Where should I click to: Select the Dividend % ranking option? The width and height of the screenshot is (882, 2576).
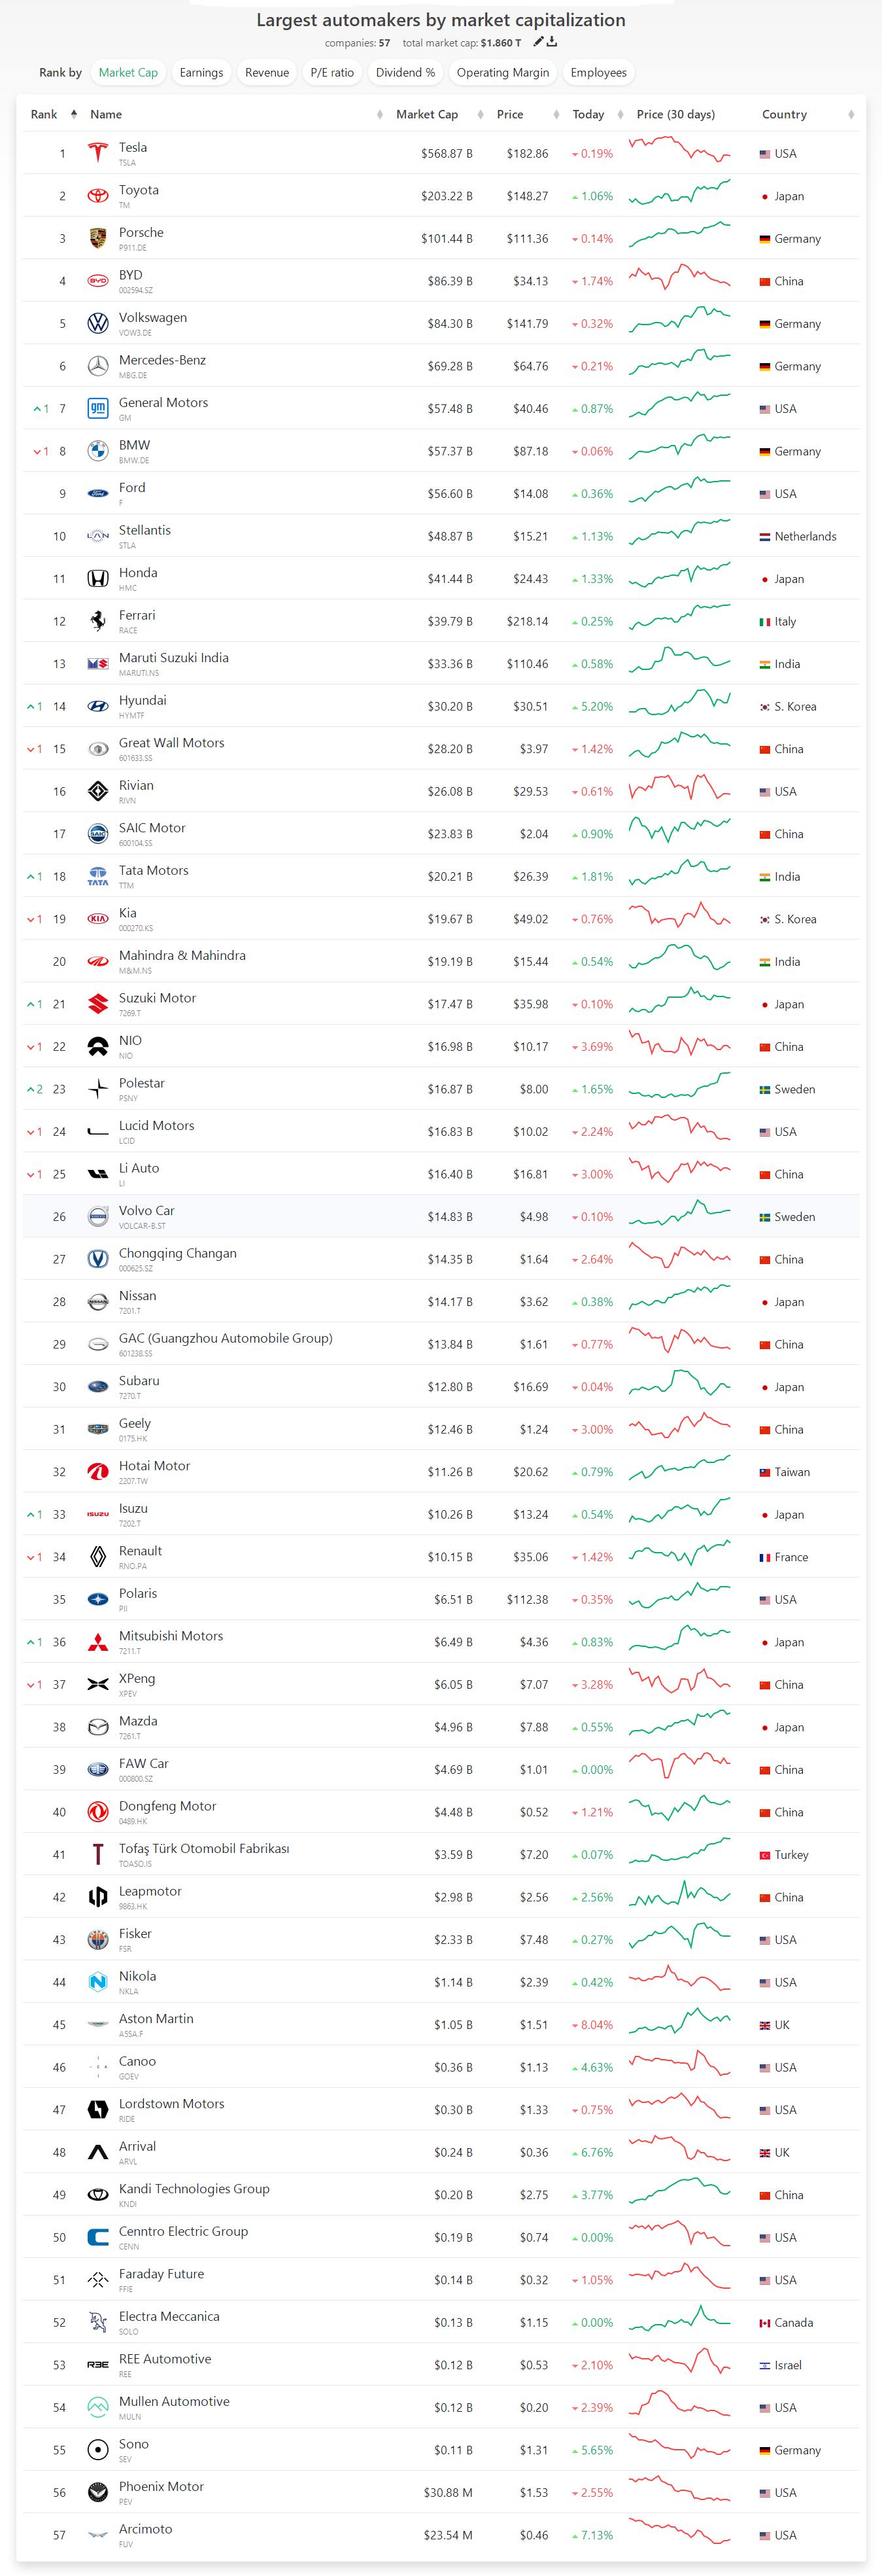coord(405,73)
